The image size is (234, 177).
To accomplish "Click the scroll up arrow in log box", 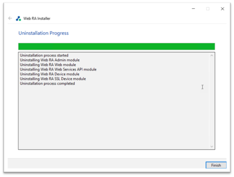I will (212, 56).
